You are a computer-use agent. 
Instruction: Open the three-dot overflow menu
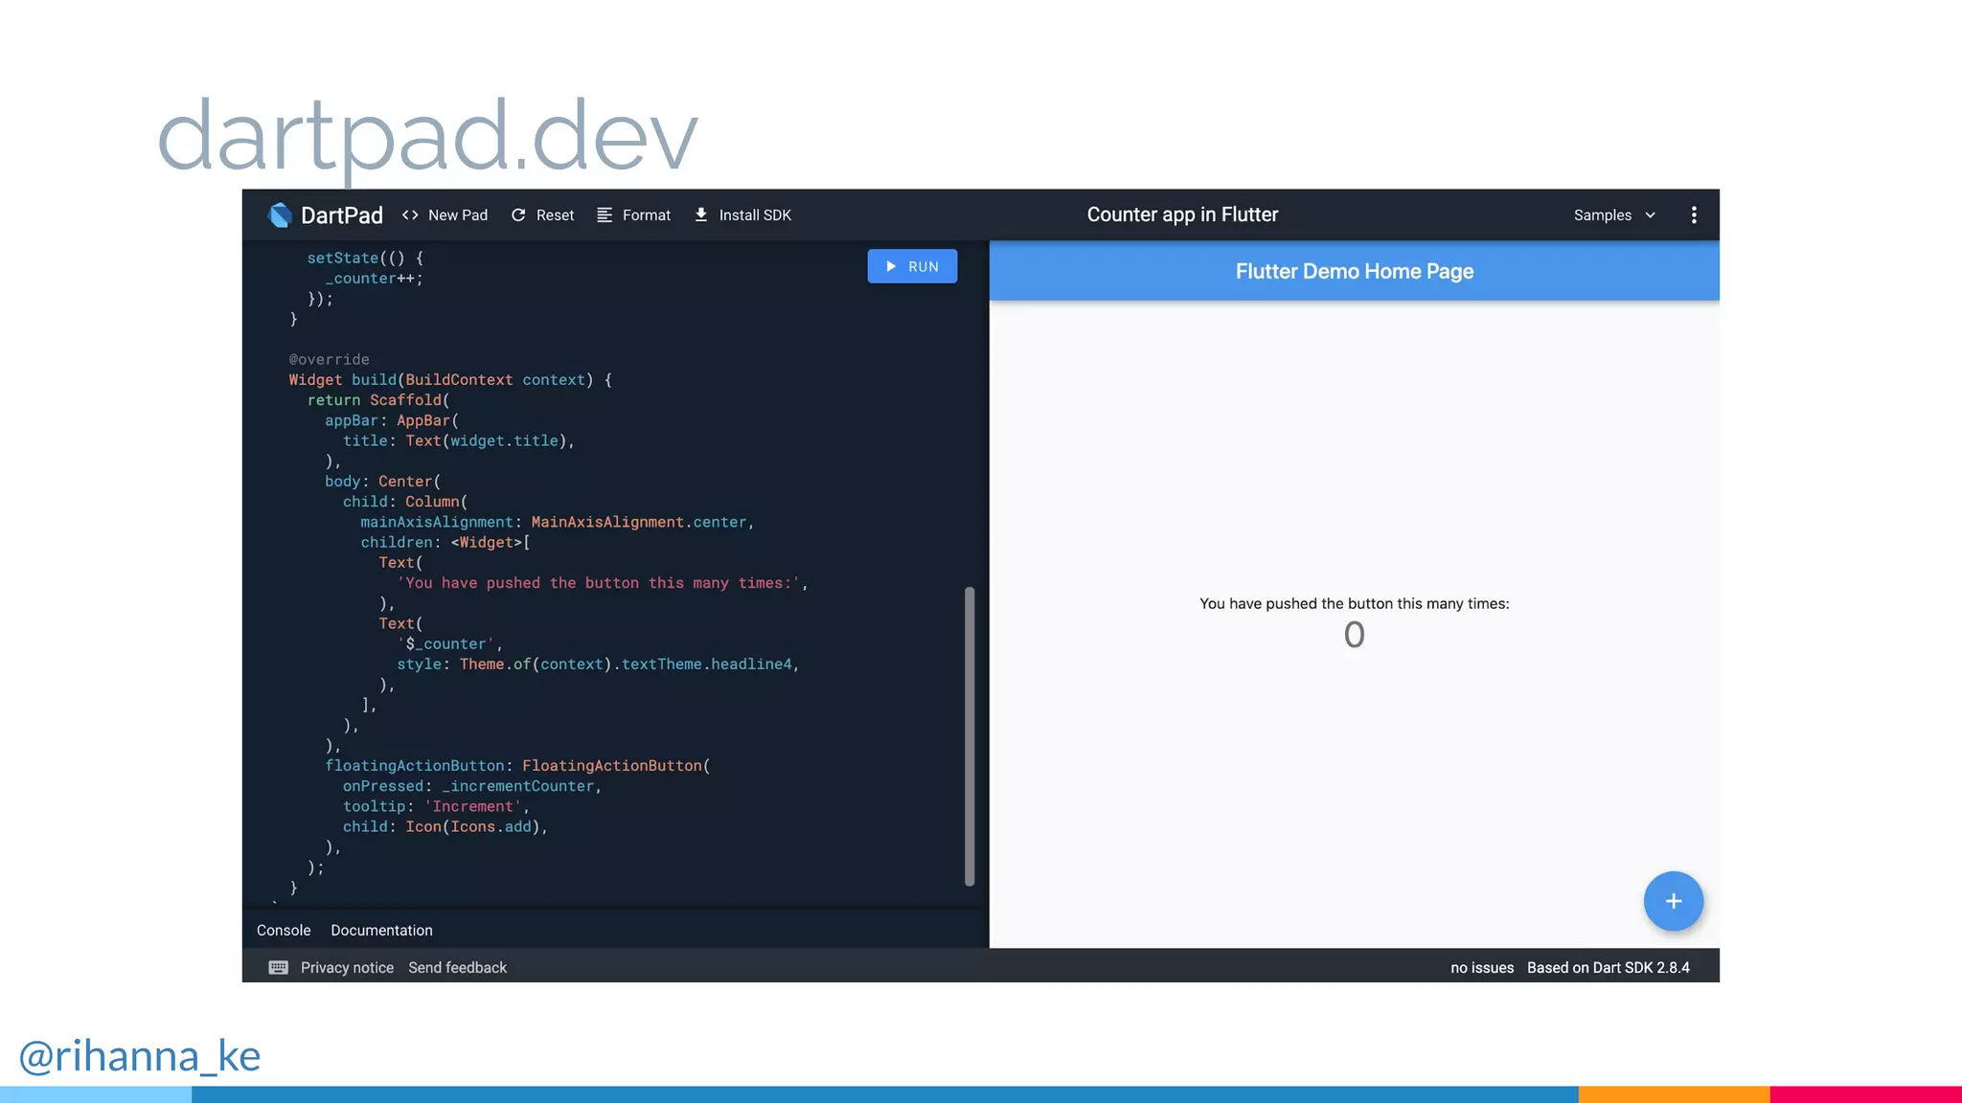pos(1694,215)
